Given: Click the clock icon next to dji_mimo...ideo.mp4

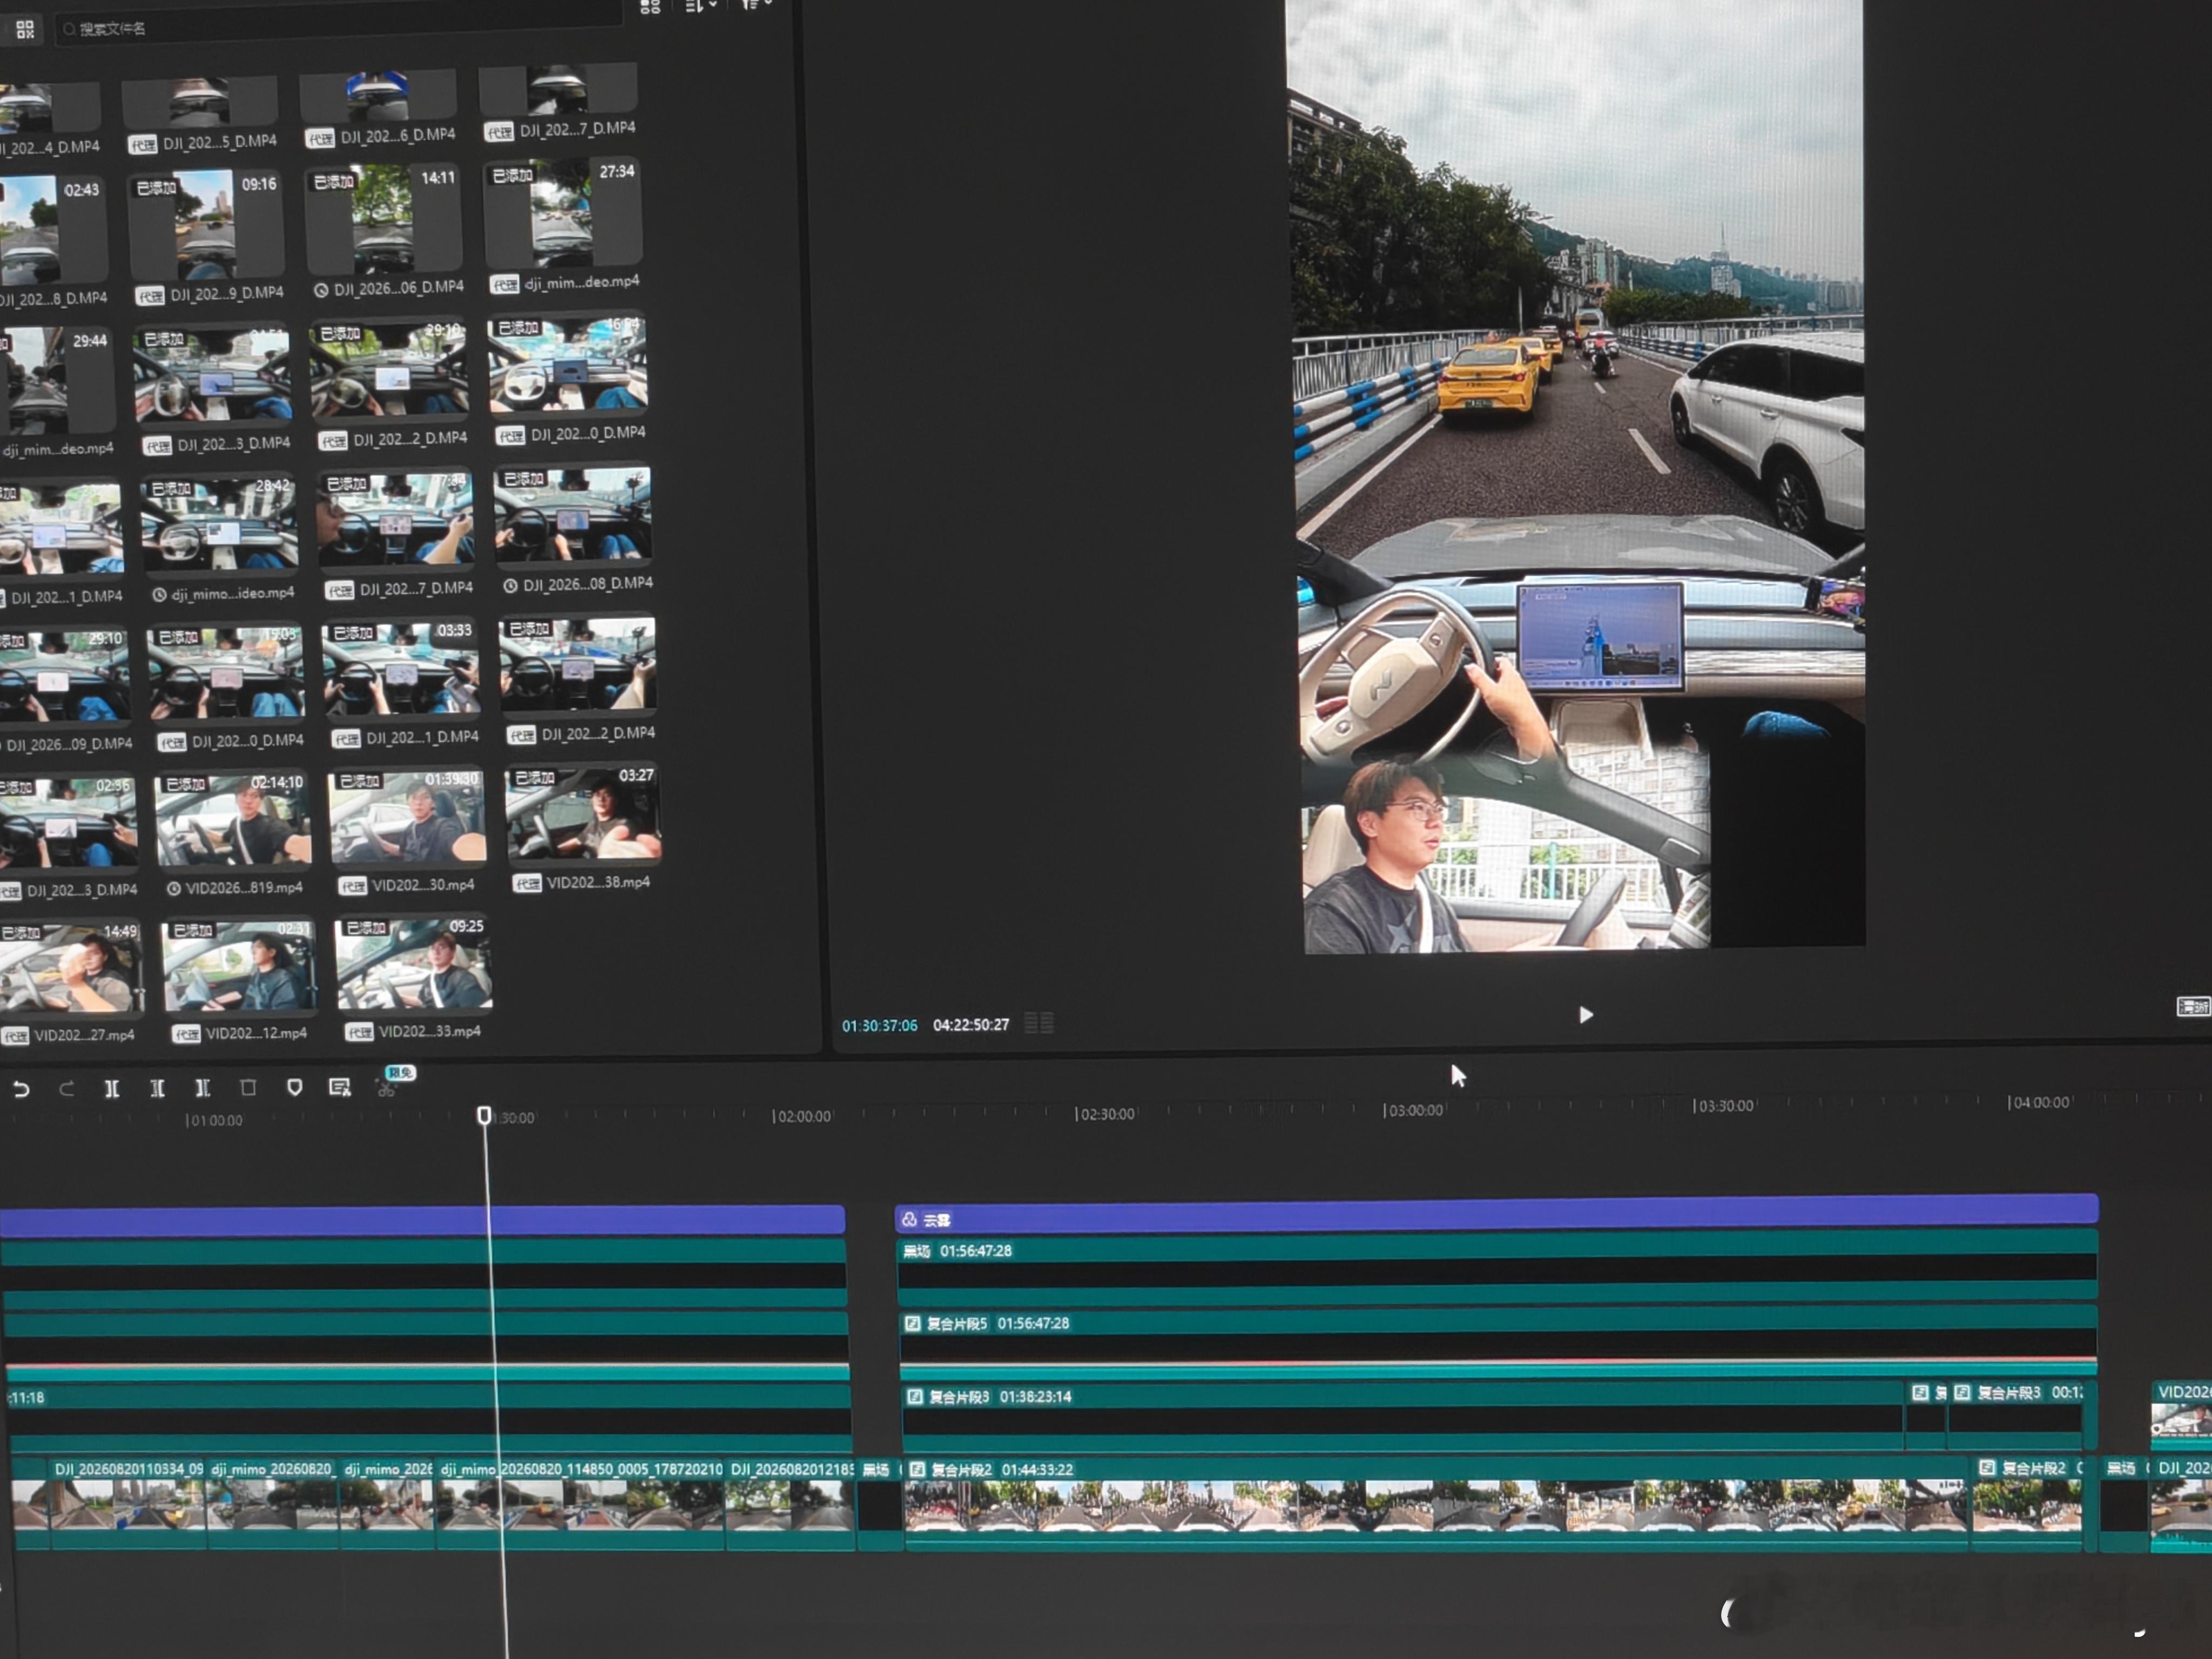Looking at the screenshot, I should click(159, 595).
